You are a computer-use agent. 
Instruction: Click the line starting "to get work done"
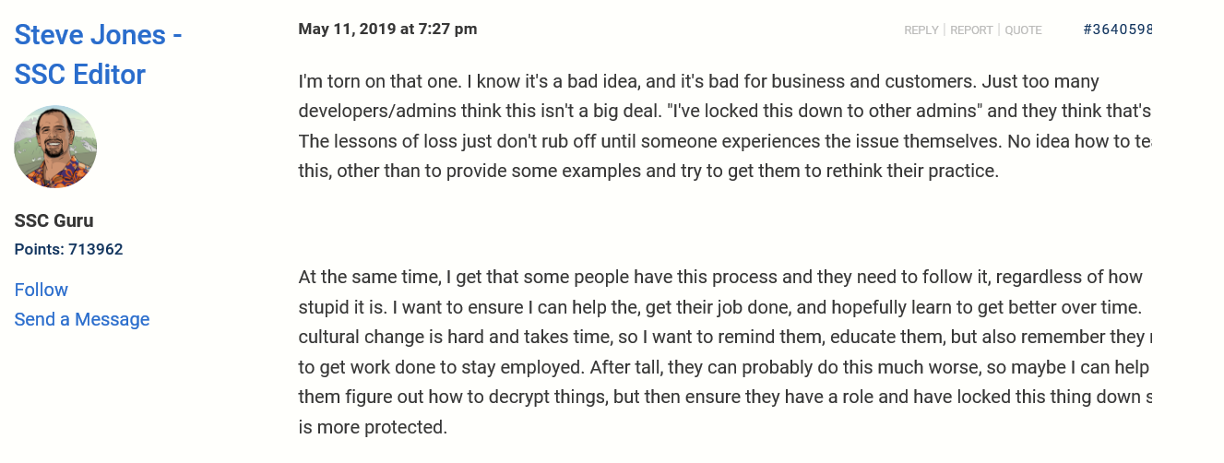pos(723,367)
